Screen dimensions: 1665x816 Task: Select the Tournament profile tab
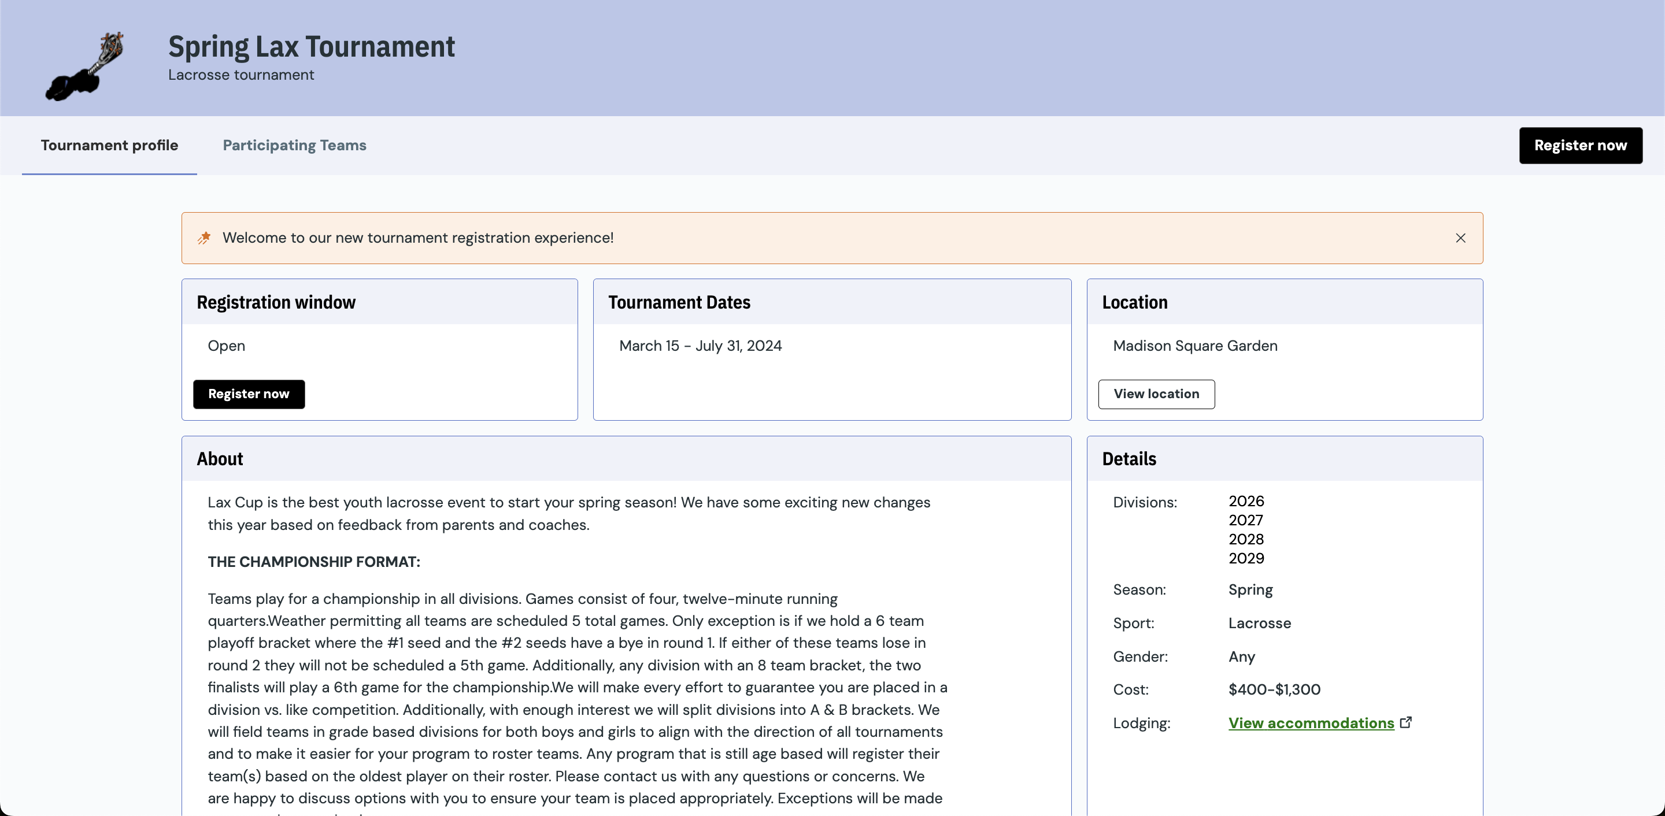[x=109, y=146]
